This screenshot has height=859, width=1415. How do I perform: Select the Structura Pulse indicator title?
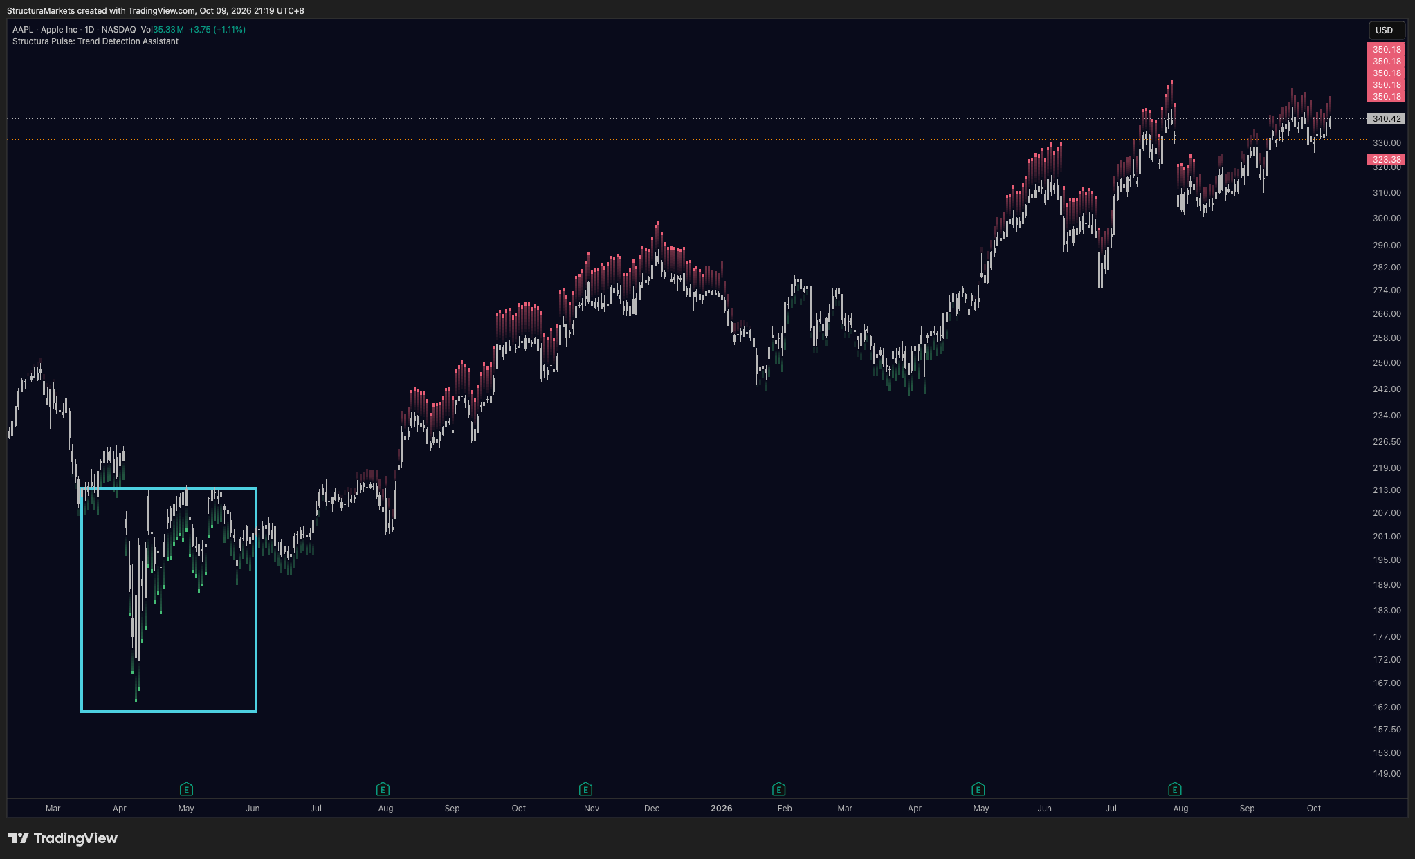click(95, 41)
